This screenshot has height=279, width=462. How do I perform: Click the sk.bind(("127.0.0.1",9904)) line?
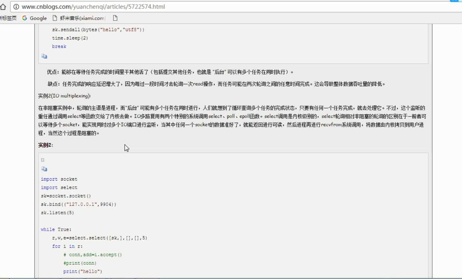79,204
